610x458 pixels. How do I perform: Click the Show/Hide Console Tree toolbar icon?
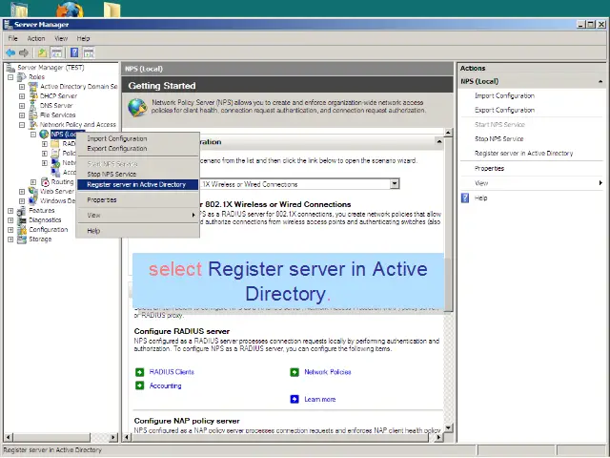(56, 52)
